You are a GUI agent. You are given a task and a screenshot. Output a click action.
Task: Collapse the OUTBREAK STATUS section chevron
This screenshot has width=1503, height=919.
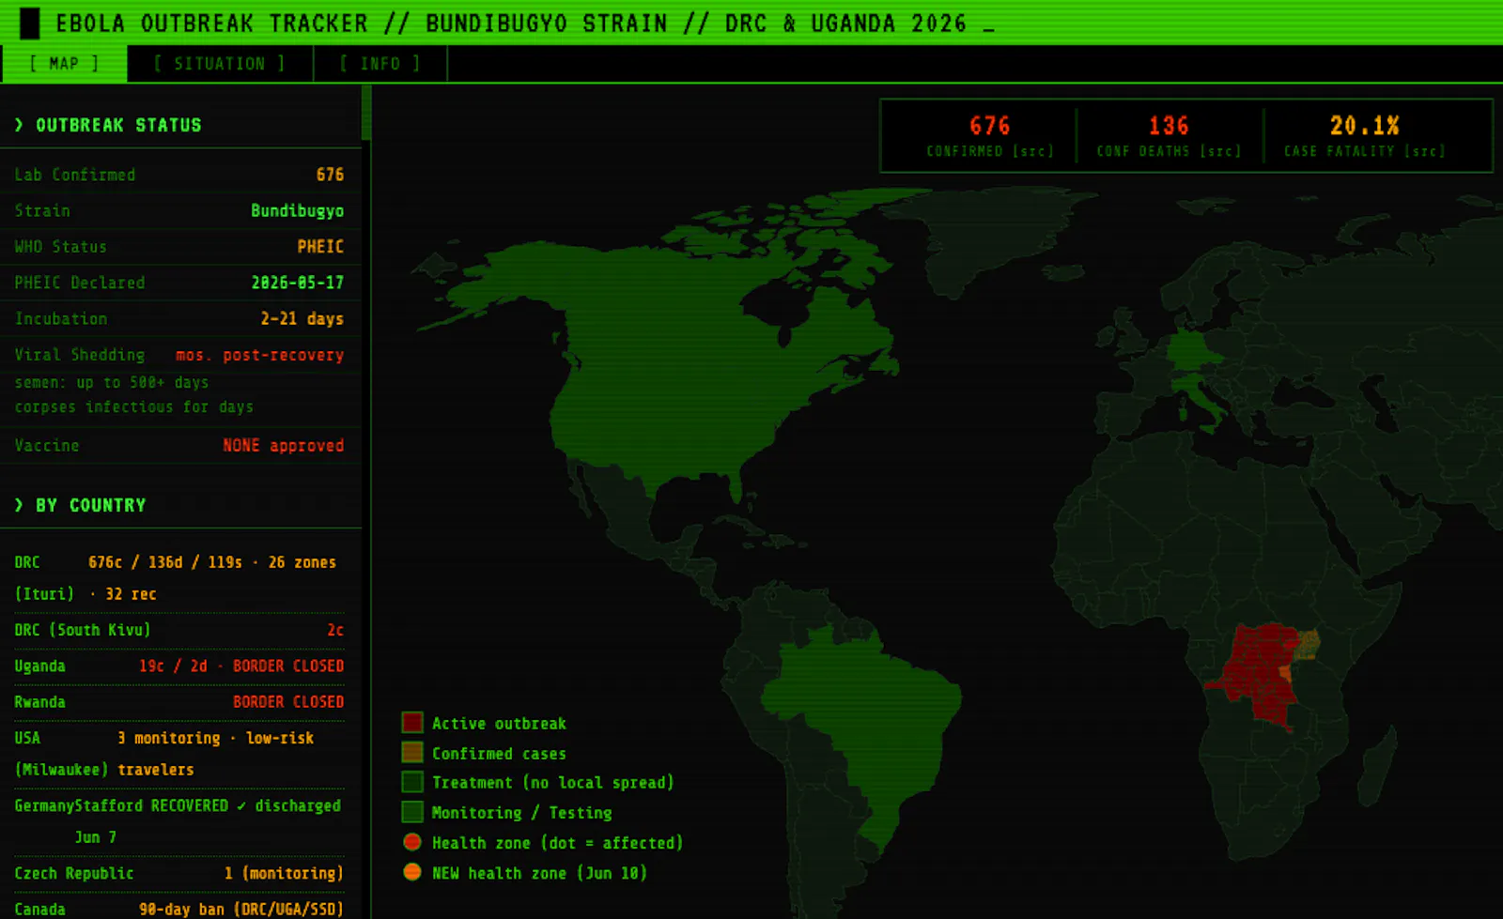click(19, 125)
